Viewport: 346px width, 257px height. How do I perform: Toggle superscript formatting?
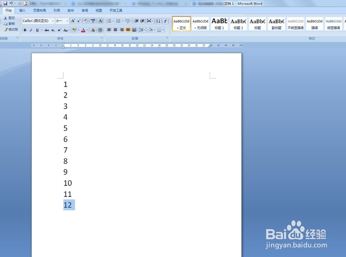click(59, 30)
